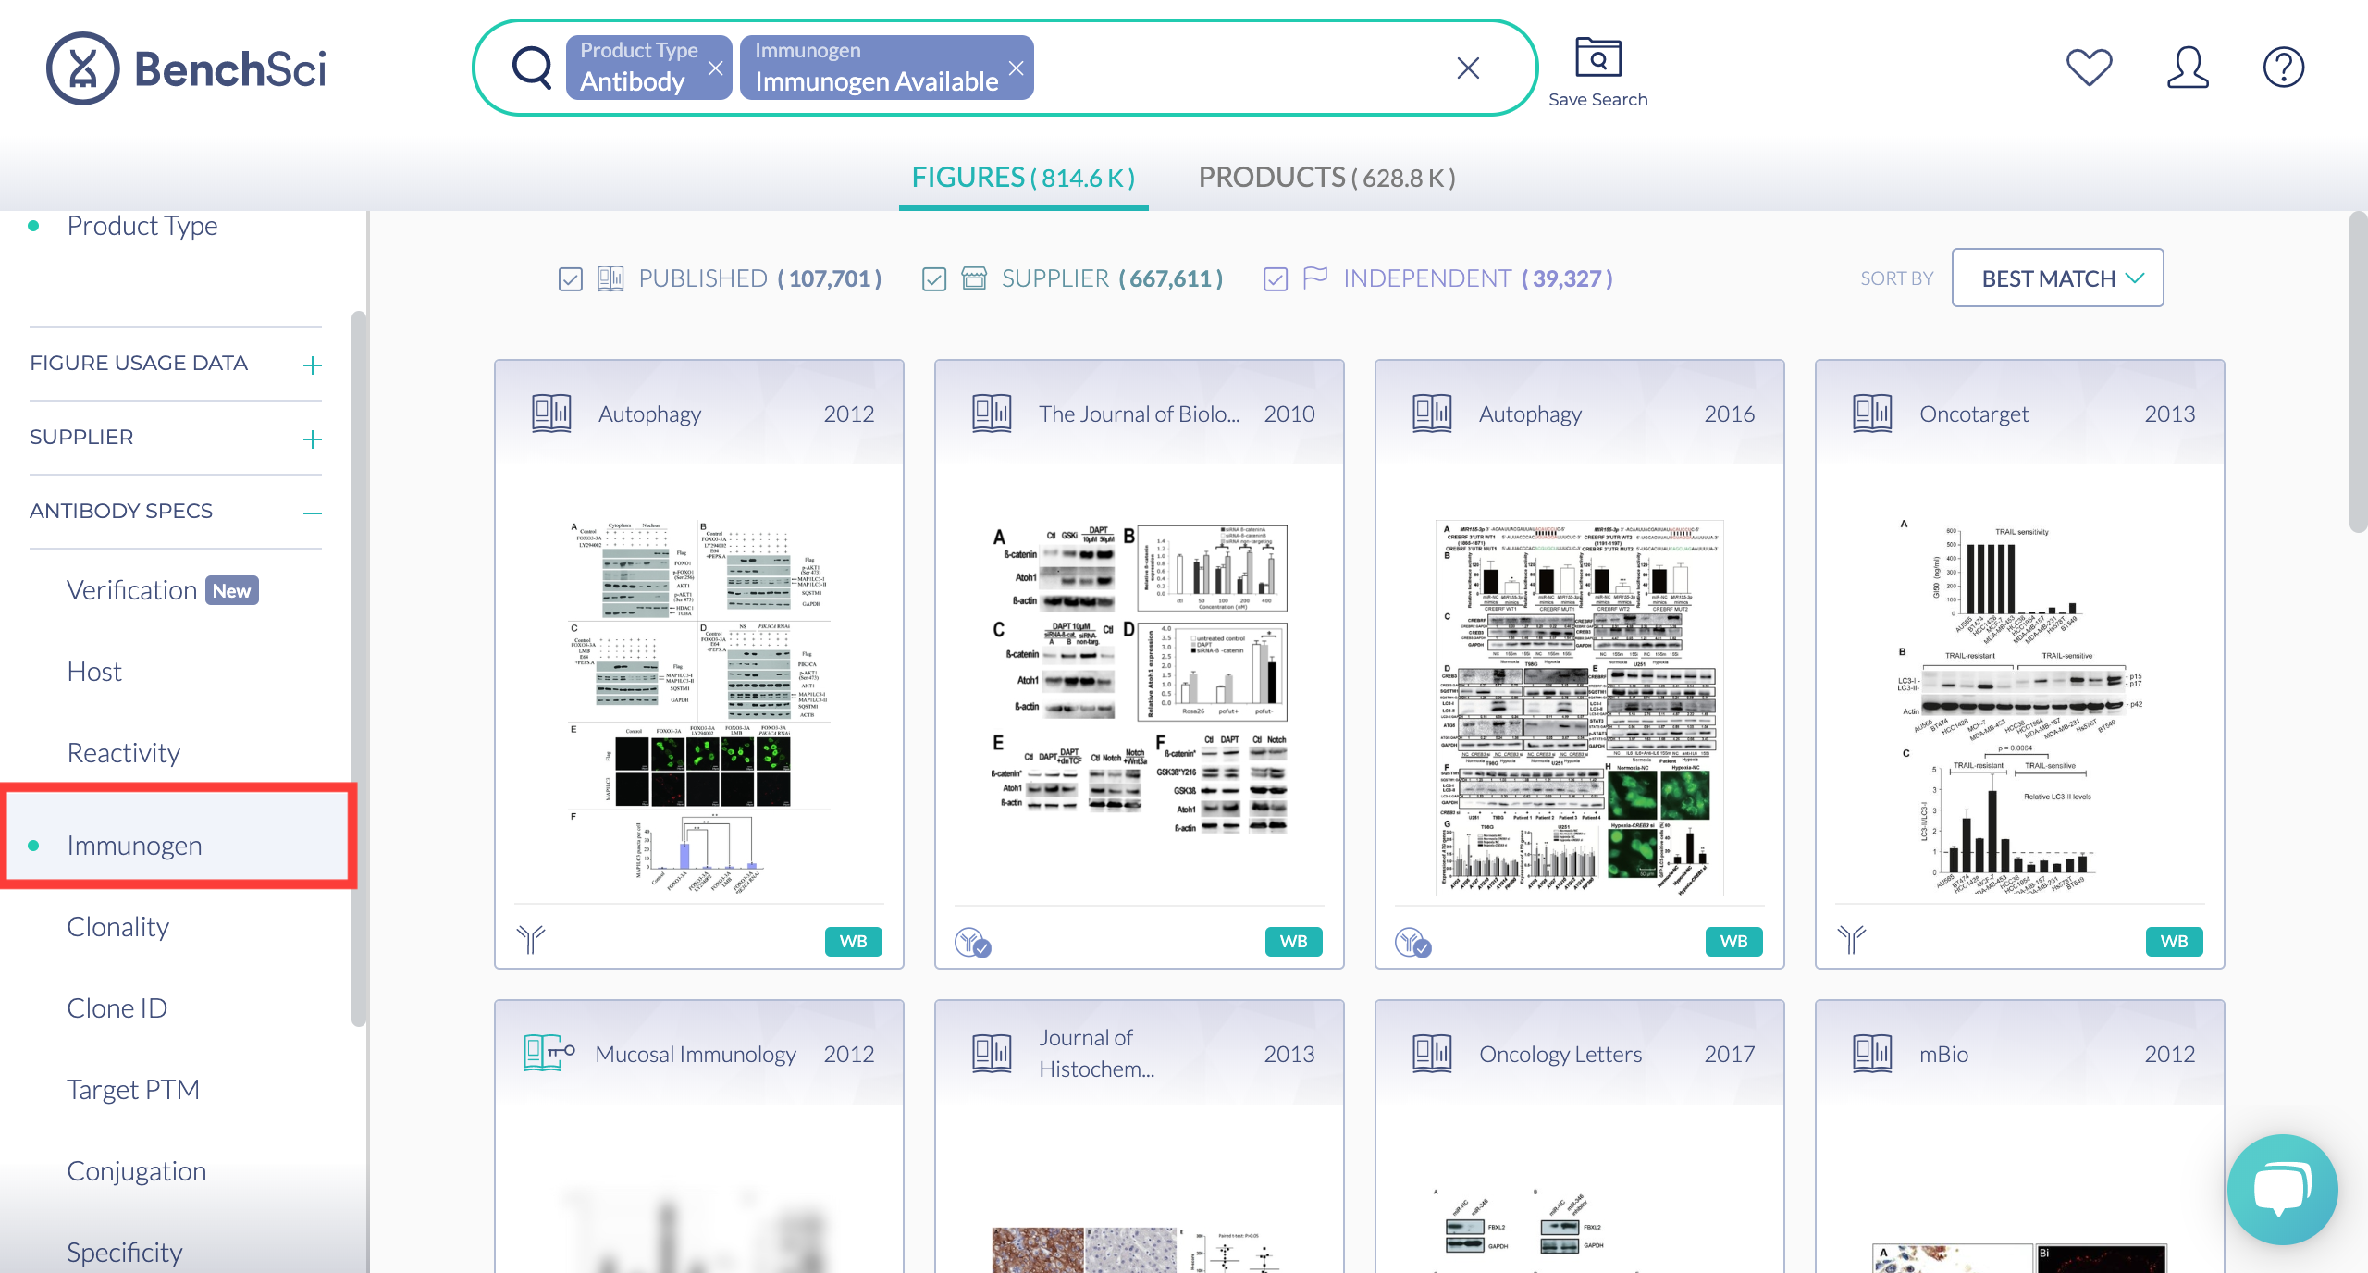Open the Oncotarget 2013 figure thumbnail

(2020, 708)
